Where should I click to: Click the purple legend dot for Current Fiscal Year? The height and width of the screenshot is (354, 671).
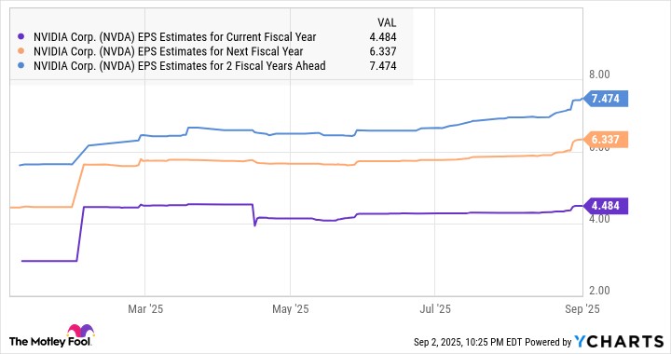click(x=21, y=37)
